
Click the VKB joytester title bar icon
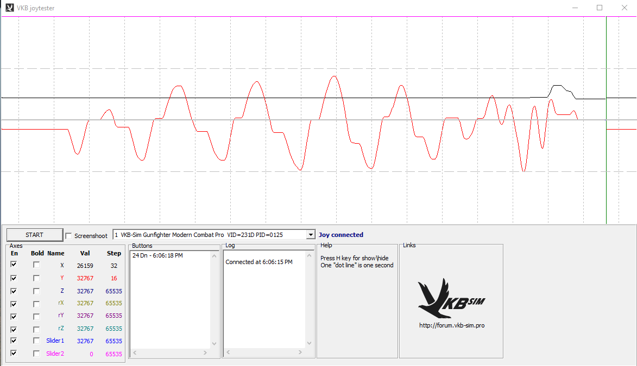point(9,8)
